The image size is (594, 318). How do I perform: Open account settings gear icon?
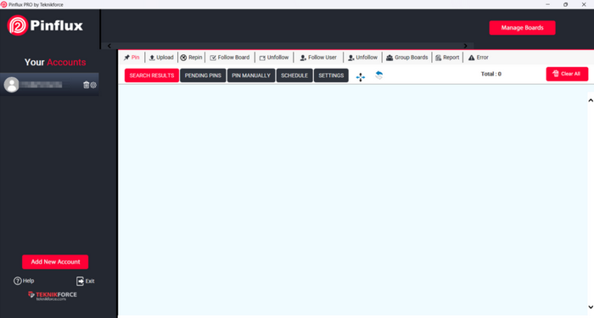(93, 85)
